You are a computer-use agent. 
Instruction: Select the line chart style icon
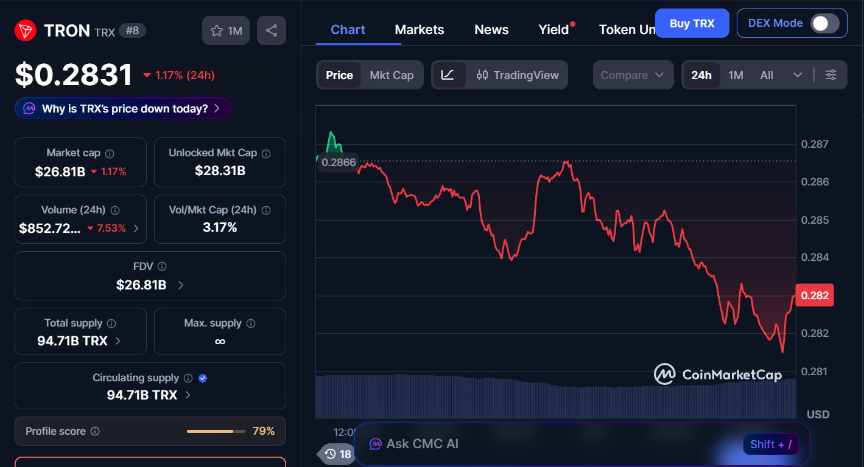(x=449, y=75)
